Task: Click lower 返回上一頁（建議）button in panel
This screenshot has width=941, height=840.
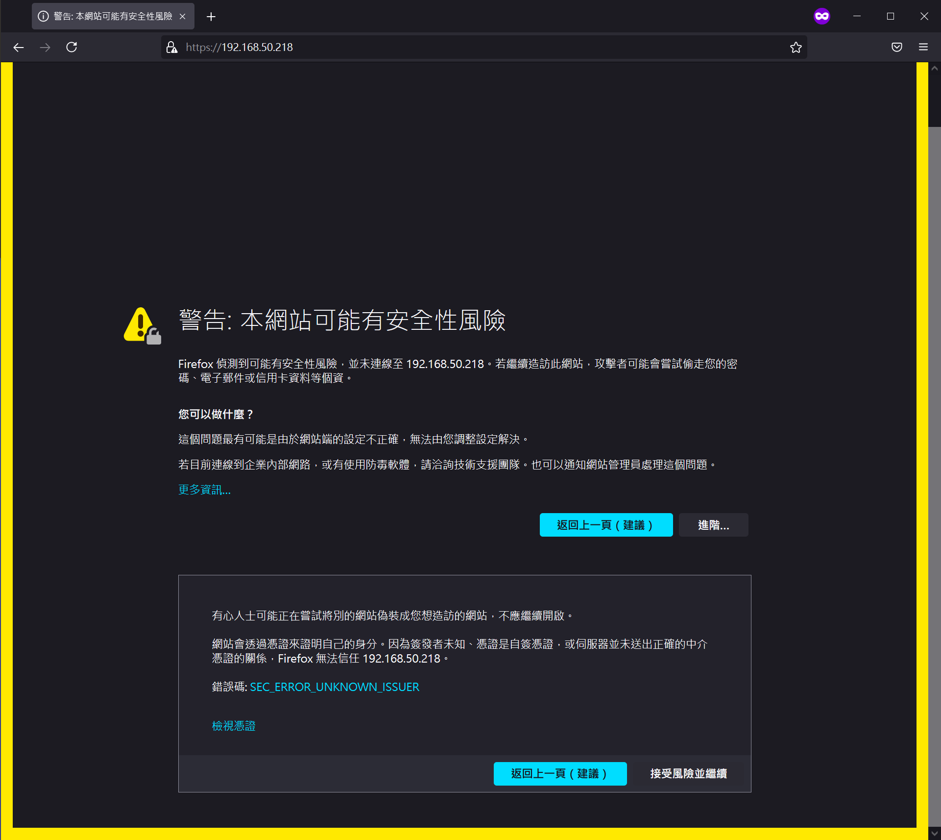Action: [559, 773]
